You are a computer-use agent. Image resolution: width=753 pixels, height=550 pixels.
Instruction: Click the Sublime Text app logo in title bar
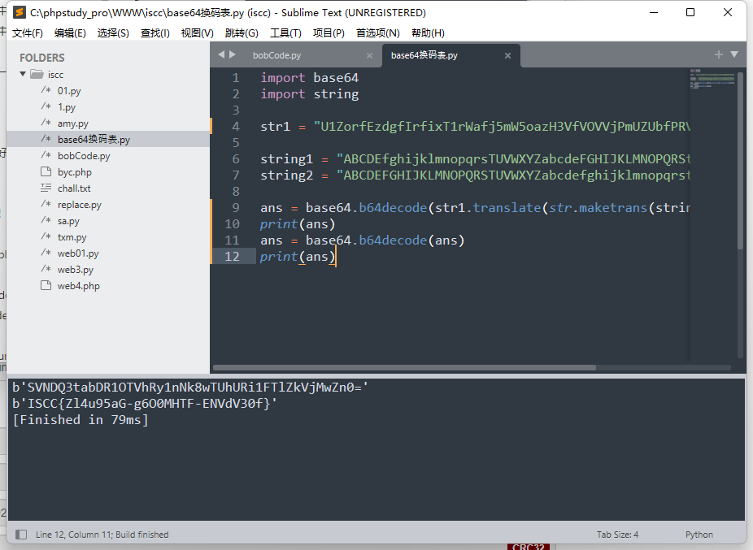(20, 12)
